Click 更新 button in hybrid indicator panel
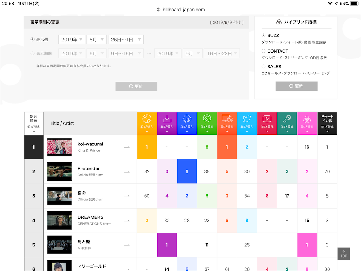The height and width of the screenshot is (271, 361). point(296,86)
